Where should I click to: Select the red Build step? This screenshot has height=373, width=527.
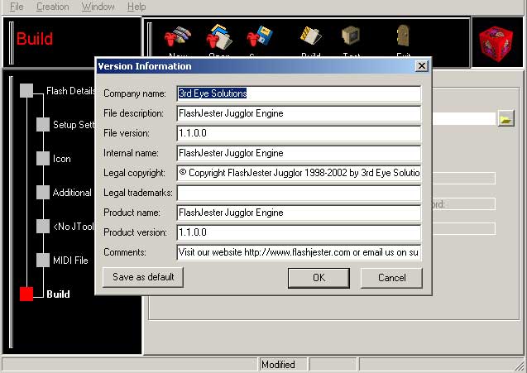(26, 294)
